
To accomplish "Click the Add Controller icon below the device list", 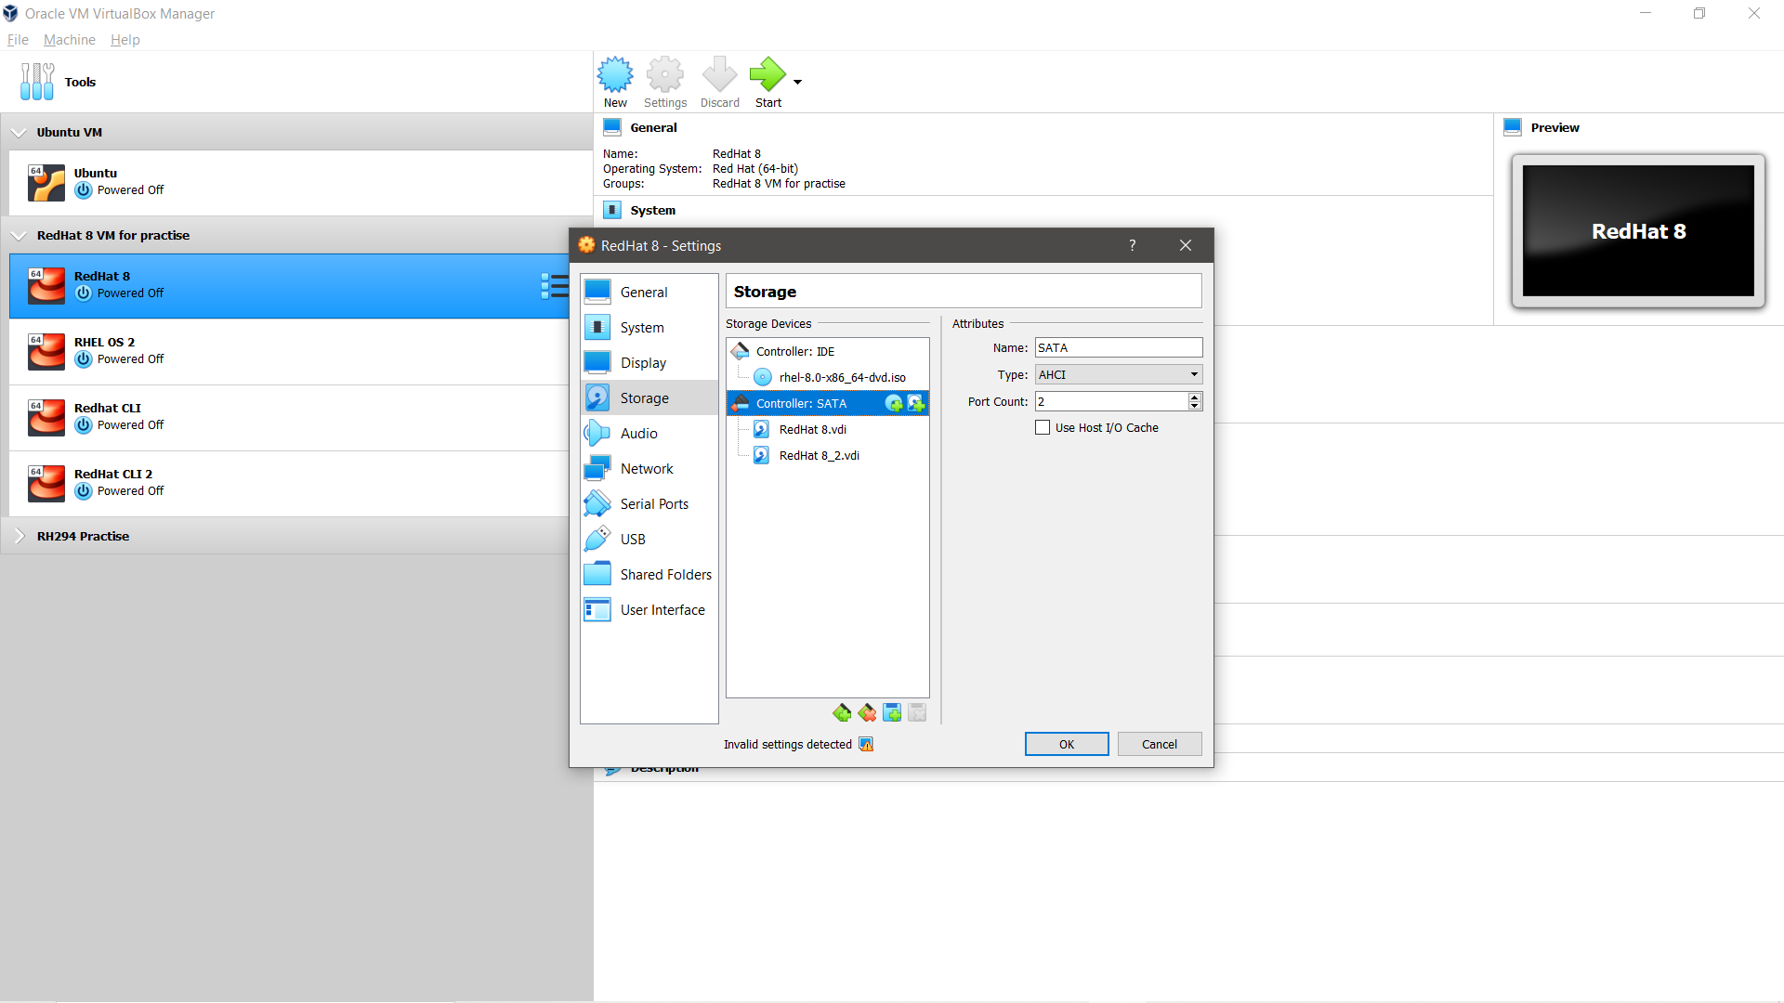I will 842,712.
